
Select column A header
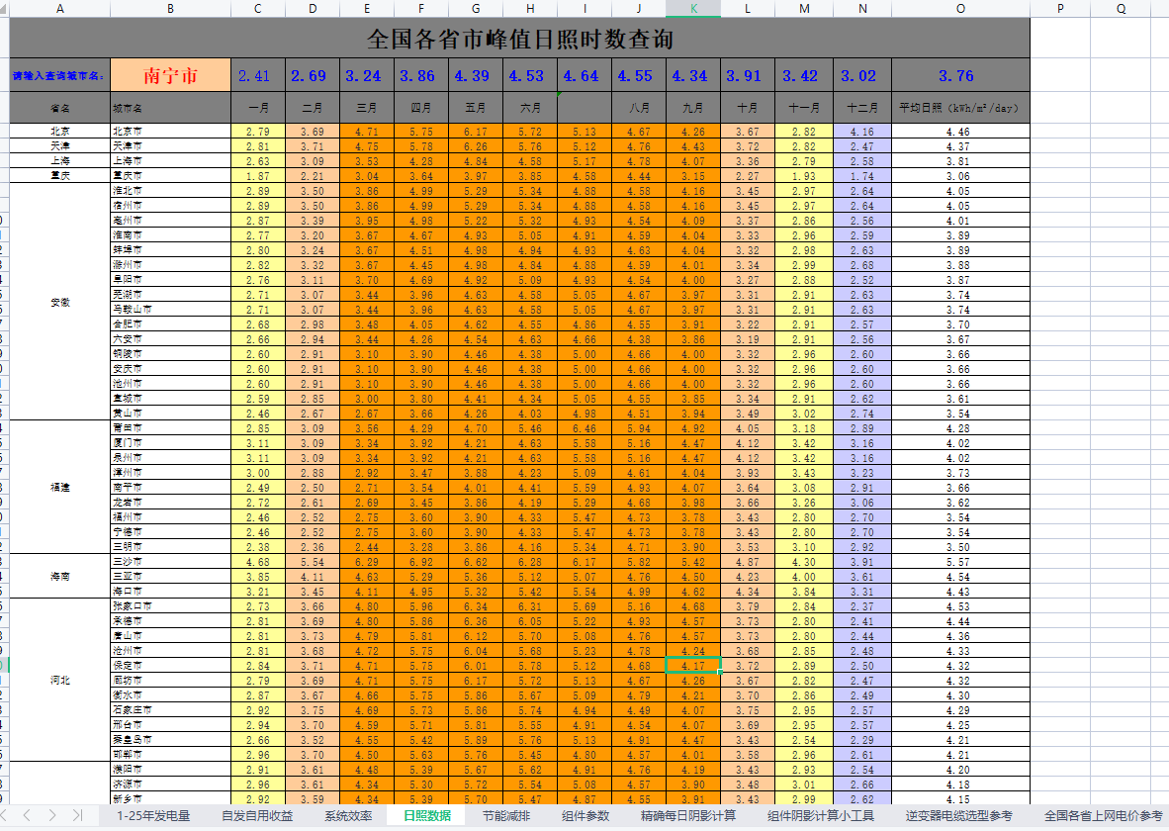pyautogui.click(x=60, y=9)
